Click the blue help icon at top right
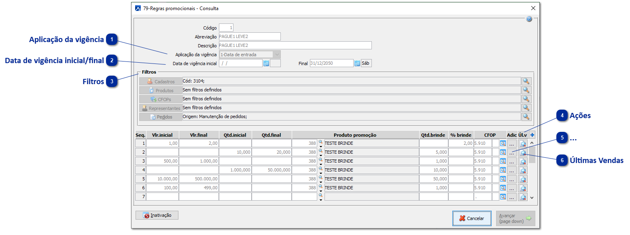630x235 pixels. pyautogui.click(x=529, y=19)
